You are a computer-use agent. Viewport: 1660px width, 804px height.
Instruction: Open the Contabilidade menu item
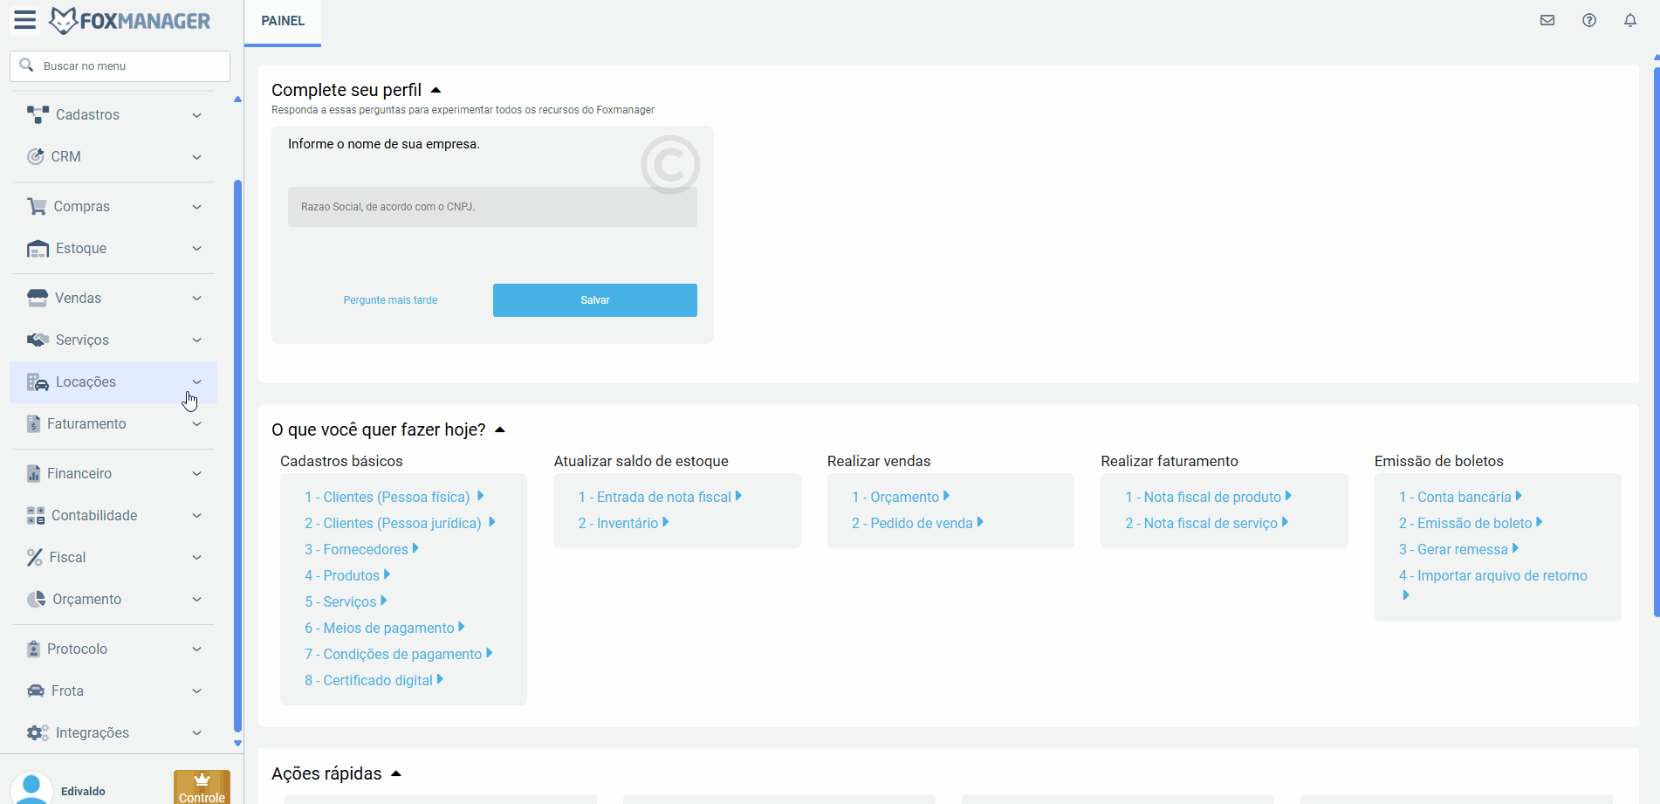pos(113,515)
